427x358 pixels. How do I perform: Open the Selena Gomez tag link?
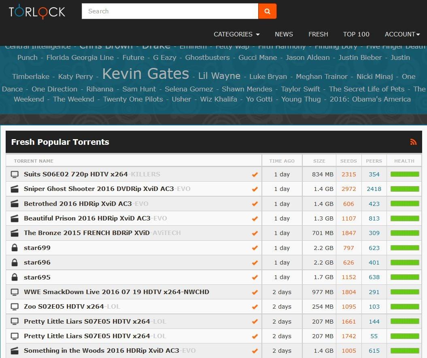(x=189, y=89)
